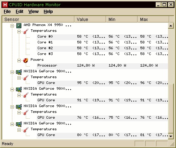Collapse the Powers group
The image size is (176, 148).
[19, 60]
